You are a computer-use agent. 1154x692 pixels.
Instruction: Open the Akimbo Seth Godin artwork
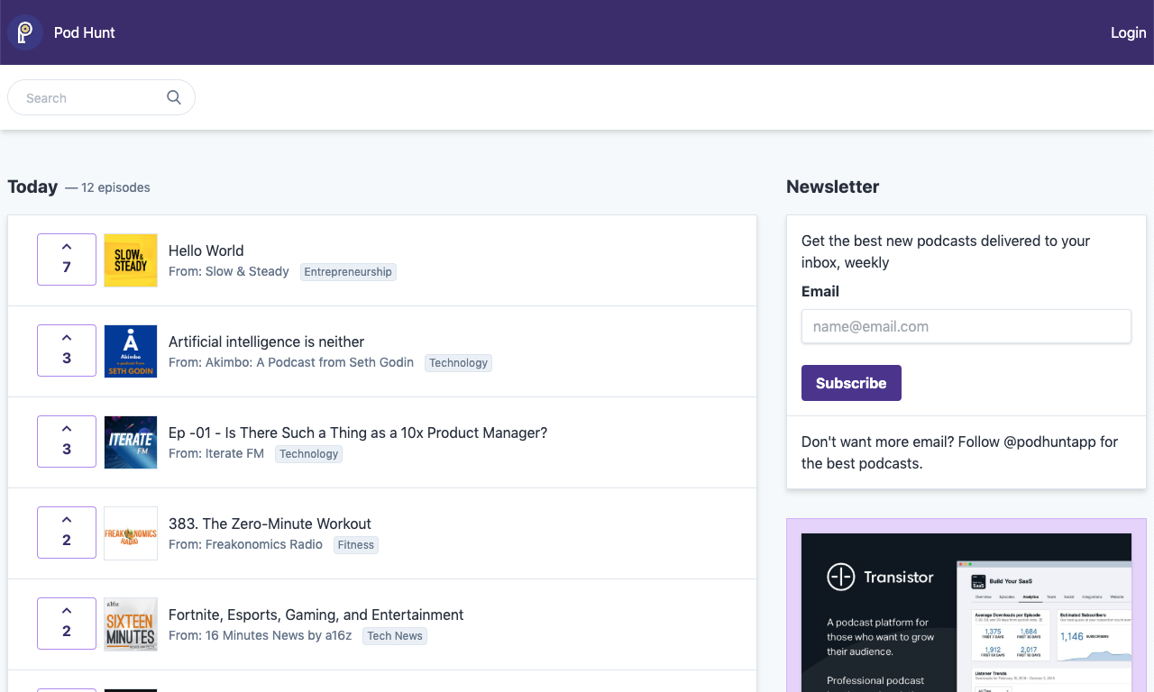tap(131, 351)
